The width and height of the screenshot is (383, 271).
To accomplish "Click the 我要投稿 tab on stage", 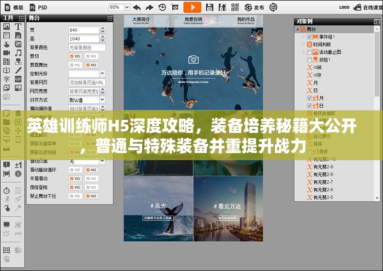I will coord(193,20).
